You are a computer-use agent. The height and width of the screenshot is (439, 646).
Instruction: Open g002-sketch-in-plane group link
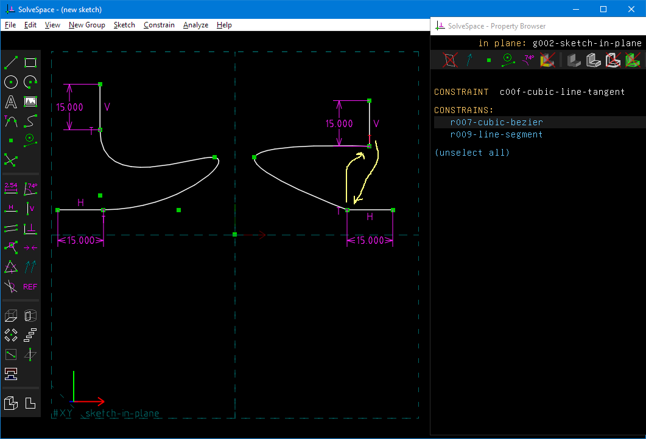tap(587, 43)
